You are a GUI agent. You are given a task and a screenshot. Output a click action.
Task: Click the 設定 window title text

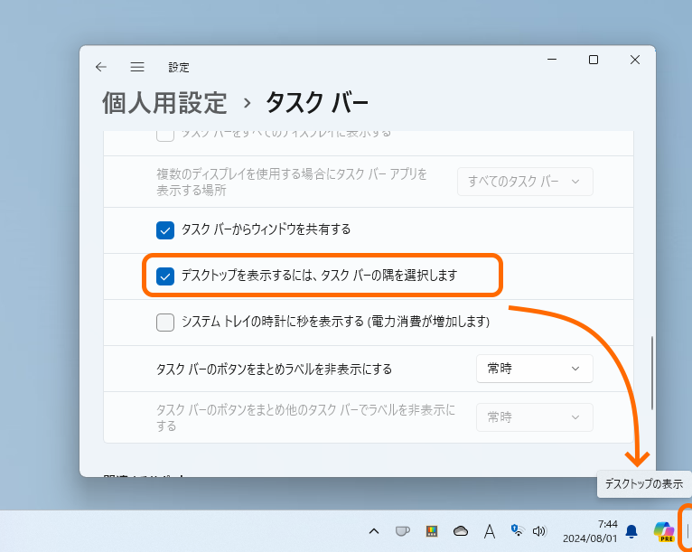tap(179, 67)
